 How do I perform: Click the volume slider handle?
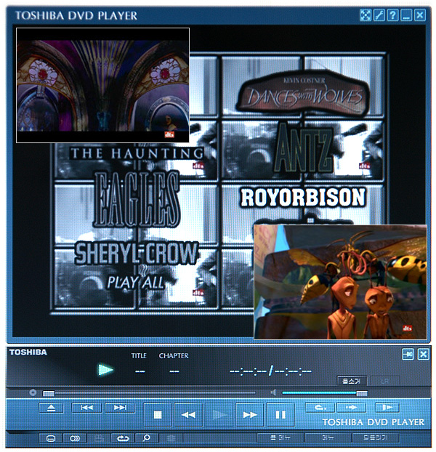[362, 393]
